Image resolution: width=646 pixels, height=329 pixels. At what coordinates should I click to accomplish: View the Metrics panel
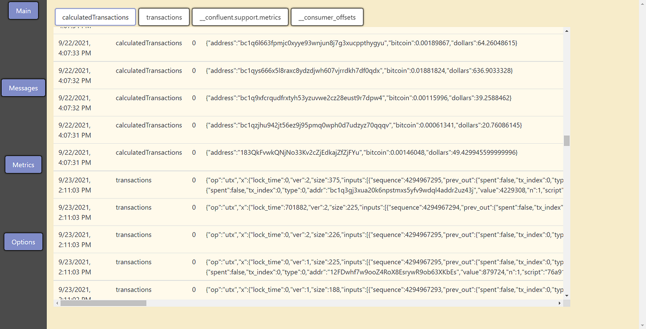tap(23, 164)
